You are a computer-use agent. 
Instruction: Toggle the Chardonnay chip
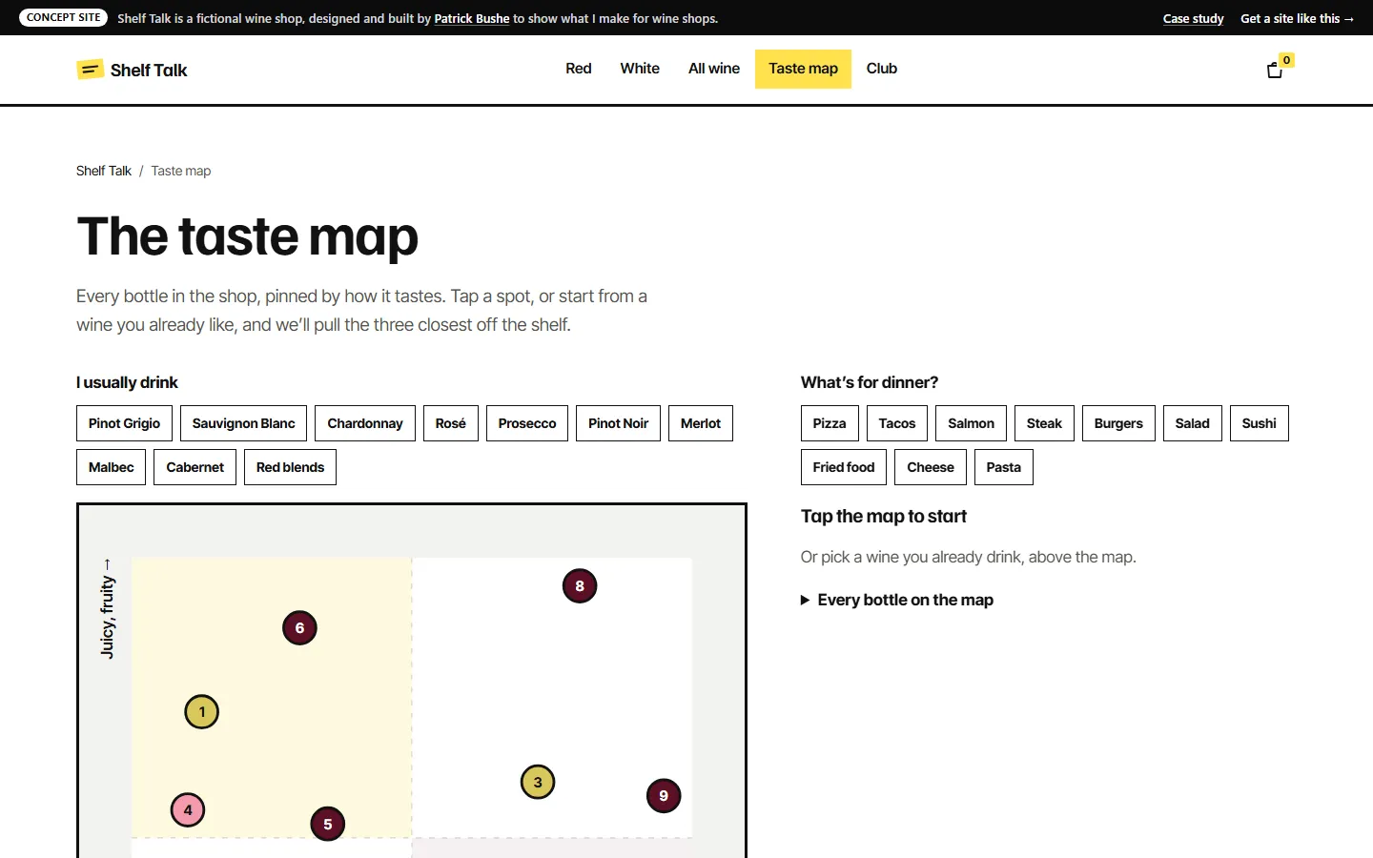[x=365, y=423]
